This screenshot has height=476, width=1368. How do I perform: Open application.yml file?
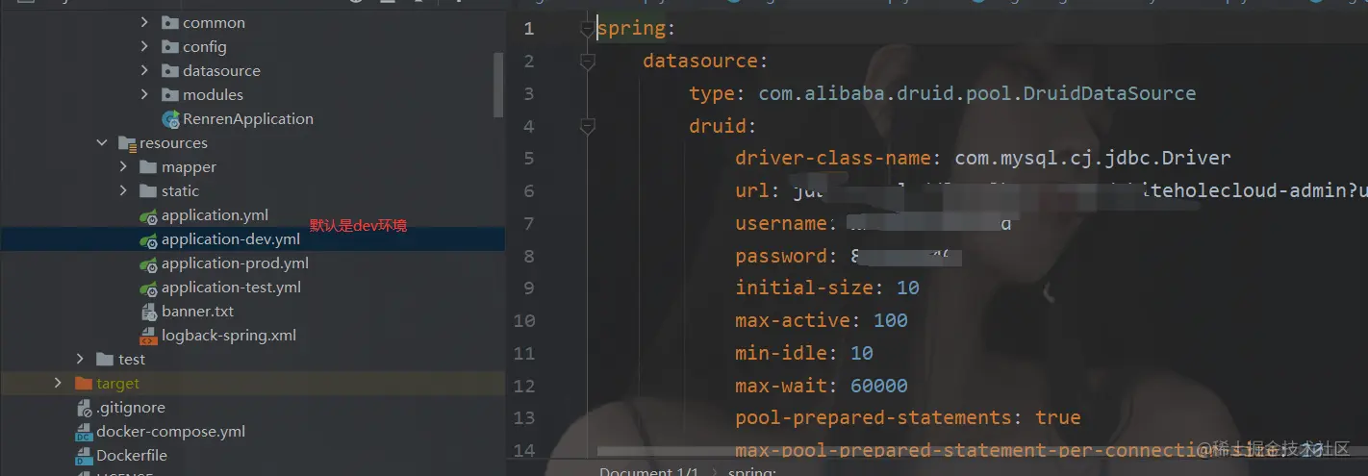215,215
